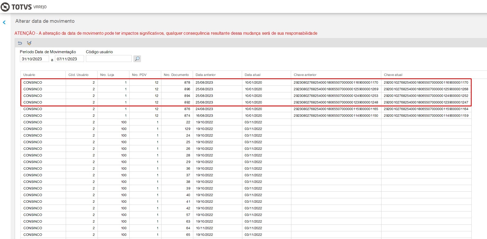Select the Data atual cell in document 37's row

coord(266,175)
